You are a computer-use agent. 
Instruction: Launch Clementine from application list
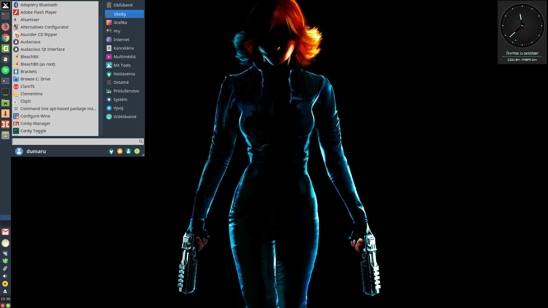(31, 94)
